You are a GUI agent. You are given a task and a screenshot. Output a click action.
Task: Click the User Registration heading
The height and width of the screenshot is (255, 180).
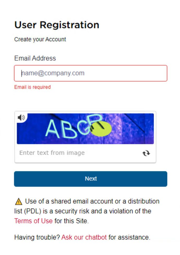[x=57, y=25]
